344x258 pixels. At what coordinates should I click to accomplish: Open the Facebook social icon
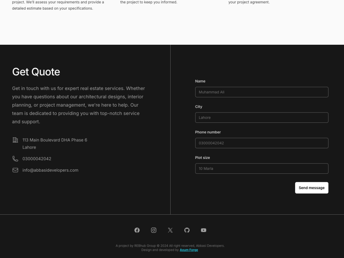[x=137, y=230]
